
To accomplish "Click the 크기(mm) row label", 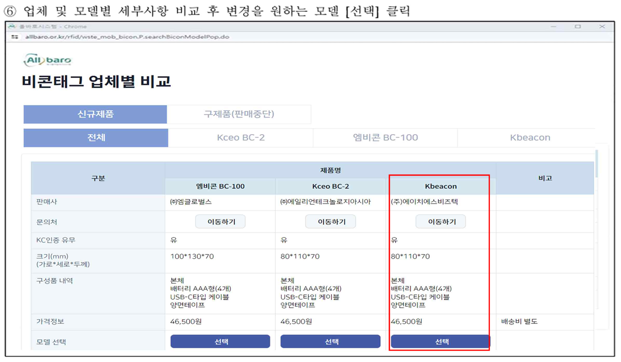I will [x=63, y=260].
